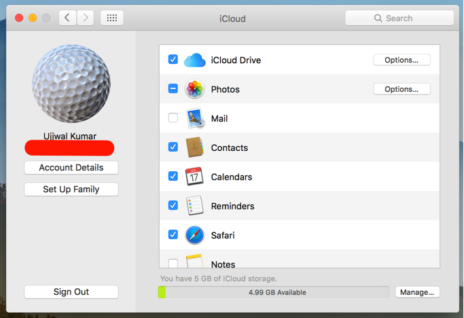The width and height of the screenshot is (464, 318).
Task: Open Manage storage button
Action: (417, 292)
